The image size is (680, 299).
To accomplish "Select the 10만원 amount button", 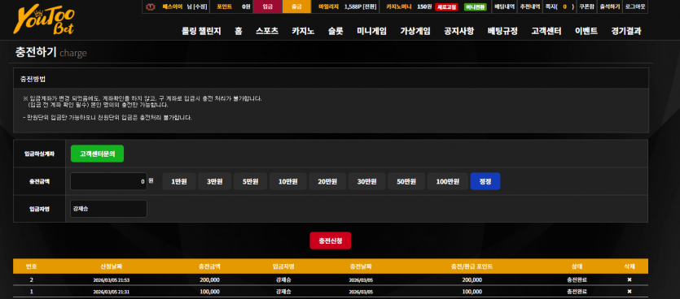I will (288, 181).
